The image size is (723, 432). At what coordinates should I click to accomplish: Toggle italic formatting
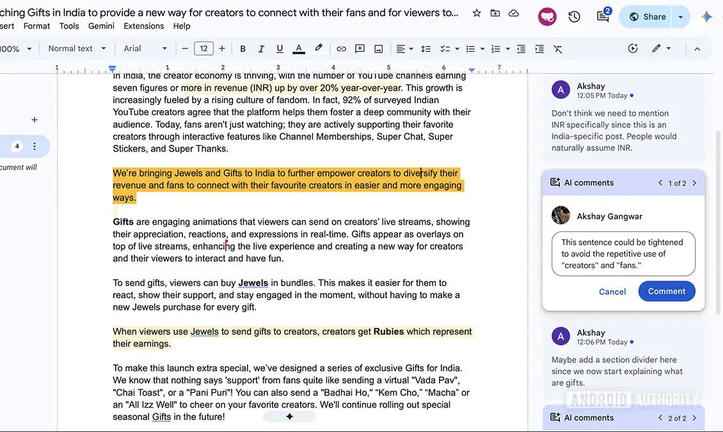(261, 49)
